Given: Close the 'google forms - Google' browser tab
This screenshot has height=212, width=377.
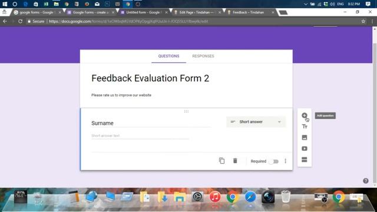Looking at the screenshot, I should point(60,12).
